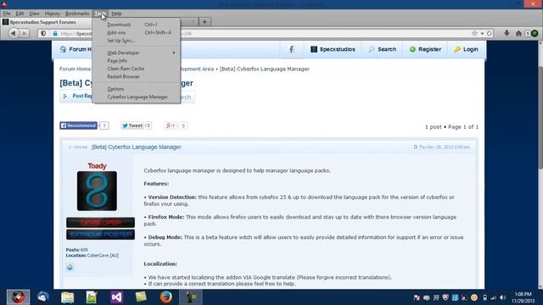The height and width of the screenshot is (305, 543).
Task: Open the Help menu
Action: click(116, 14)
